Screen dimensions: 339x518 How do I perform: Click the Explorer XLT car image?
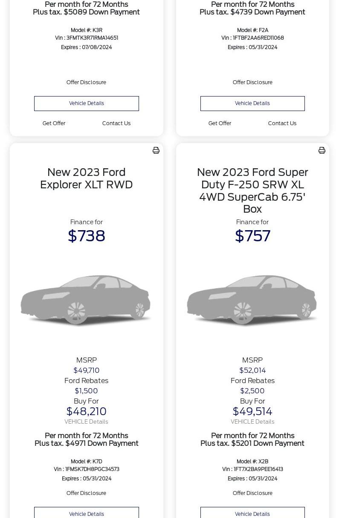(x=86, y=300)
